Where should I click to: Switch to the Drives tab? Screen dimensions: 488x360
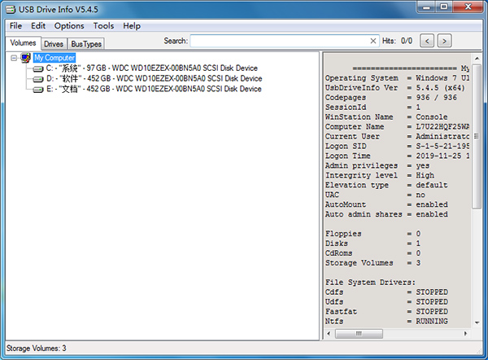coord(54,44)
